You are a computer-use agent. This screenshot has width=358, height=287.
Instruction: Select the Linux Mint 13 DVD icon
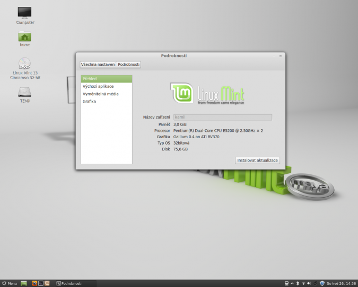click(x=25, y=69)
